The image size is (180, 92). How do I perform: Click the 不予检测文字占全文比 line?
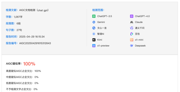tap(22, 89)
